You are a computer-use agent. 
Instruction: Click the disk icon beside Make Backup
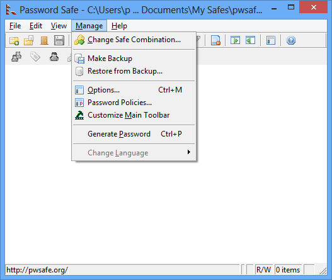pyautogui.click(x=79, y=59)
